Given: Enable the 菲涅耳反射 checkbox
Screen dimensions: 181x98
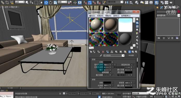Looking at the screenshot, I should (131, 65).
